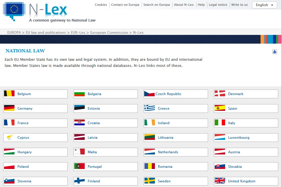Click the Bulgaria flag icon
This screenshot has height=187, width=282.
79,94
